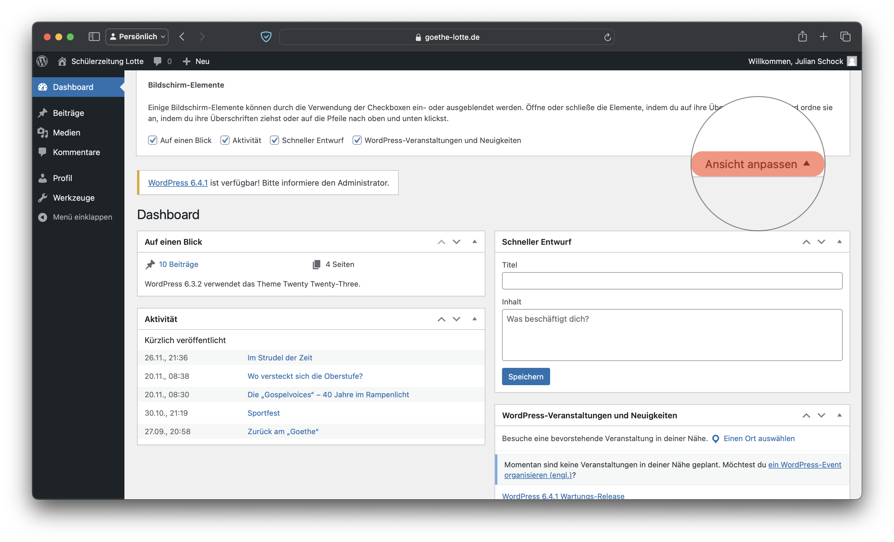Open the tab overview icon

[x=845, y=37]
